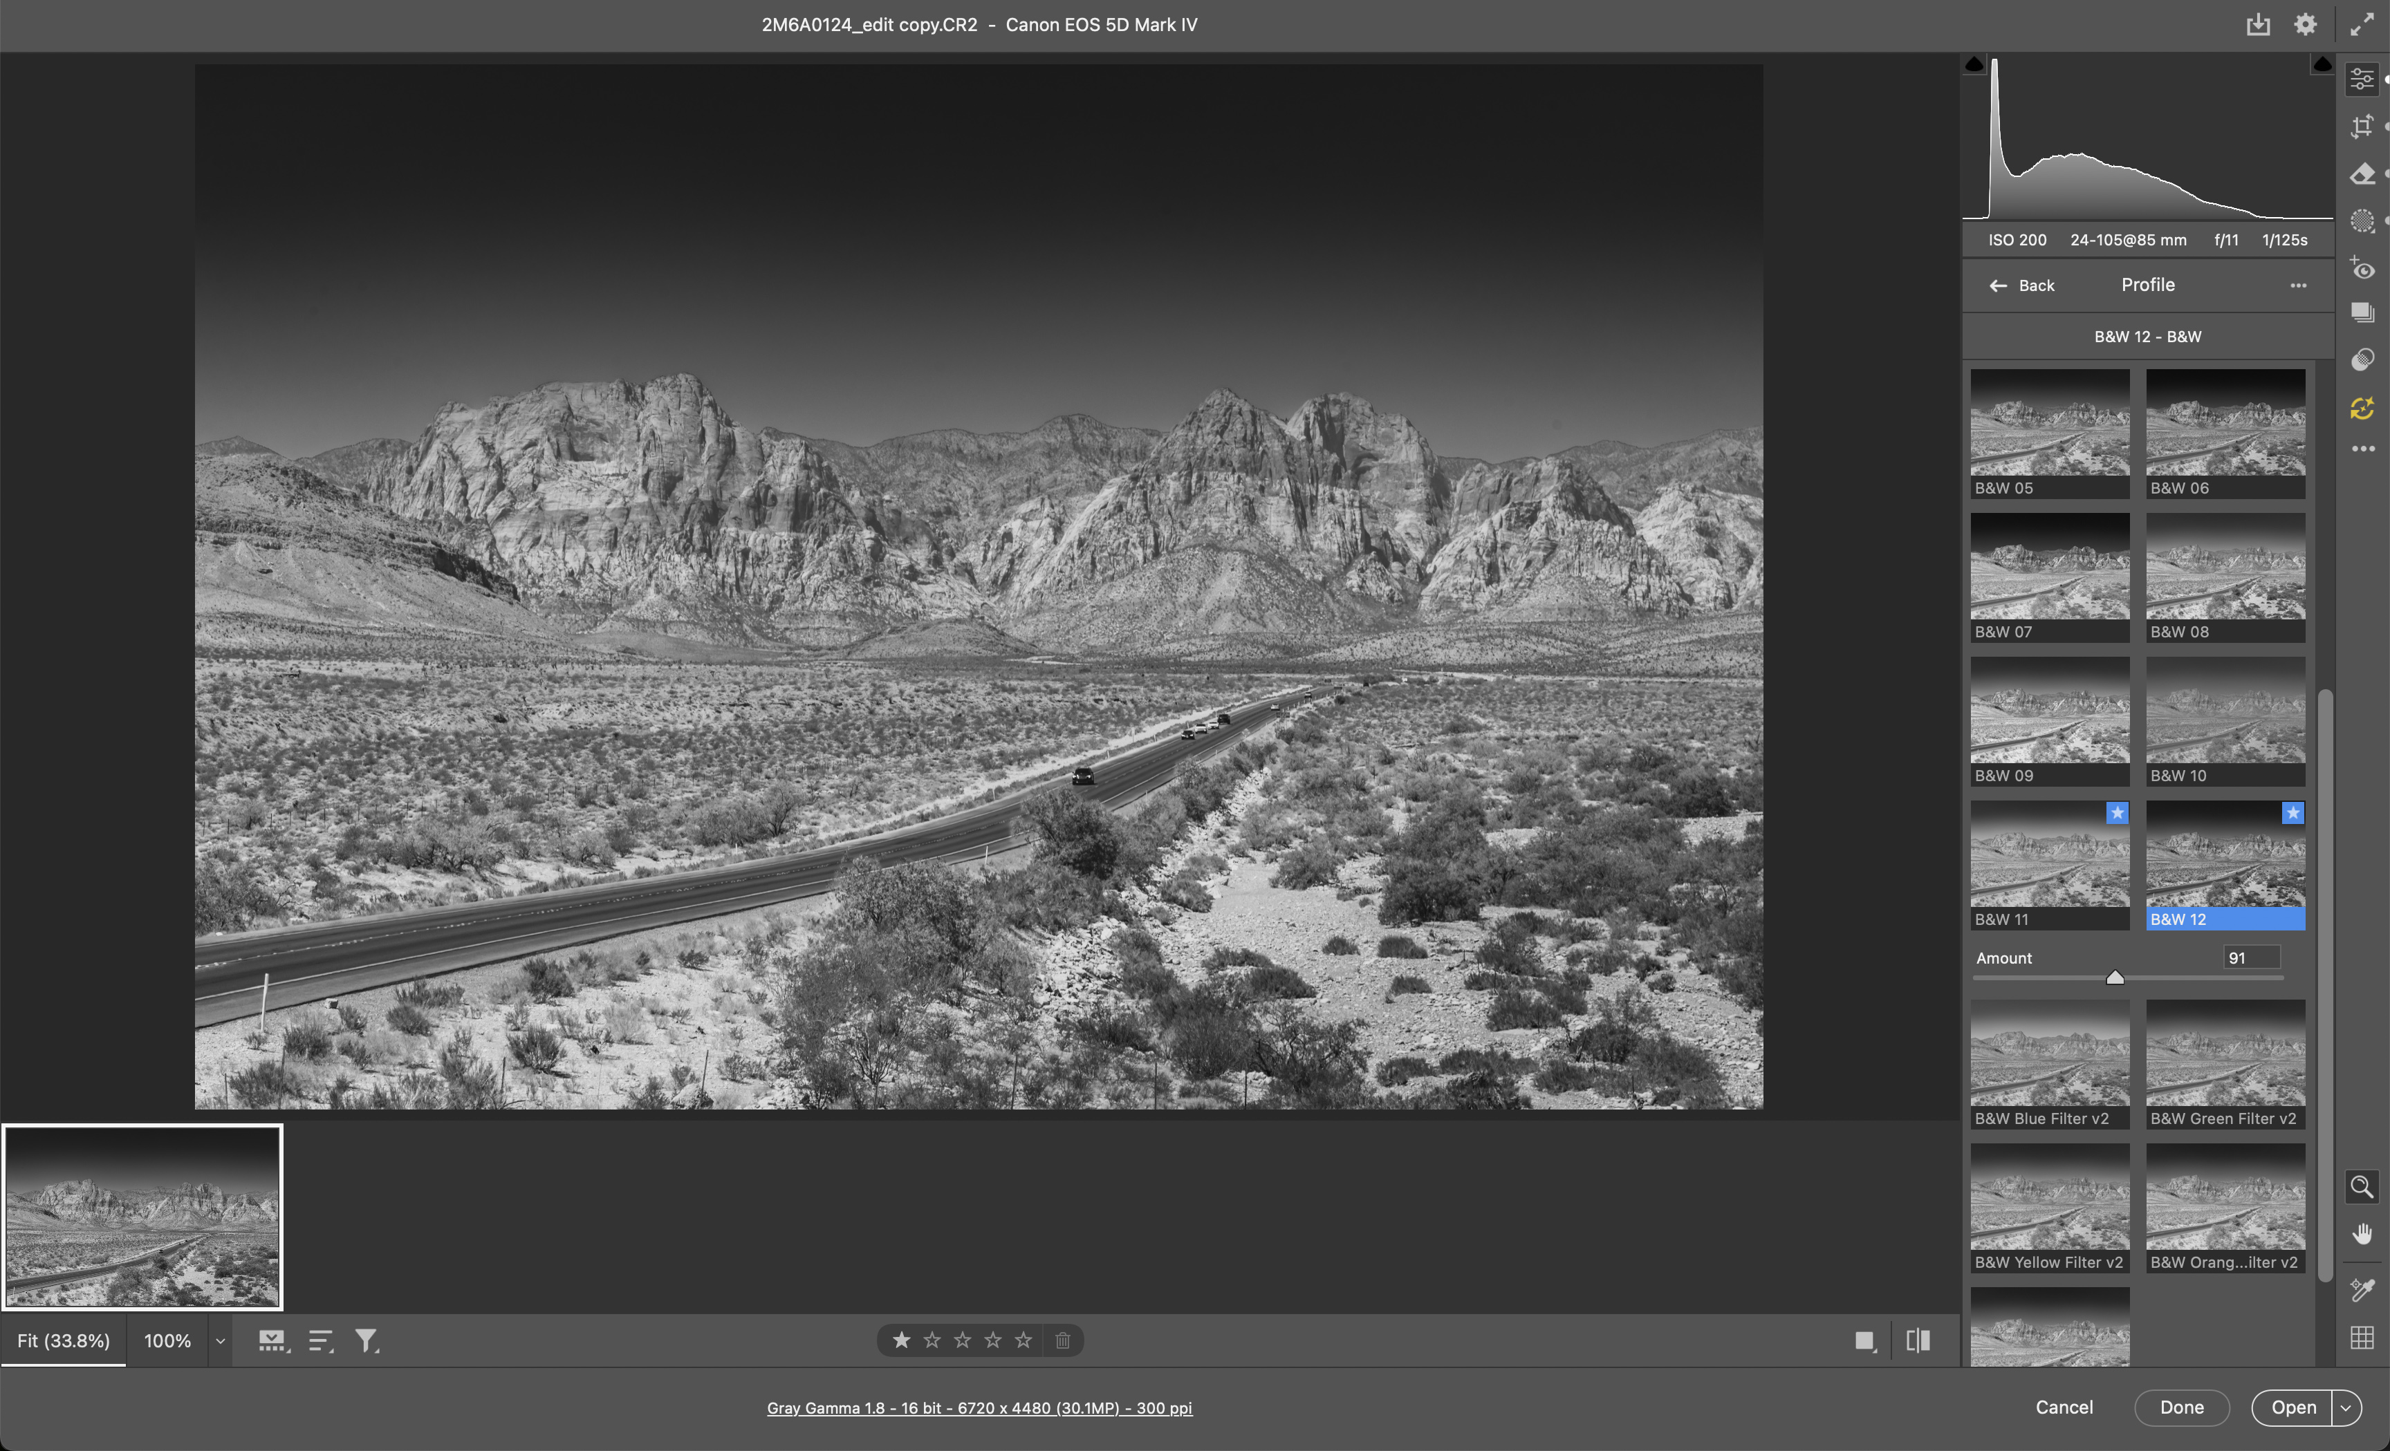This screenshot has width=2390, height=1451.
Task: Open the Snapshots panel icon
Action: click(x=2362, y=312)
